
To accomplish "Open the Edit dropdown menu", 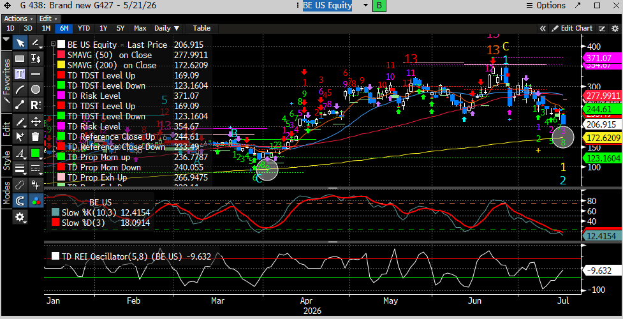I will tap(48, 19).
